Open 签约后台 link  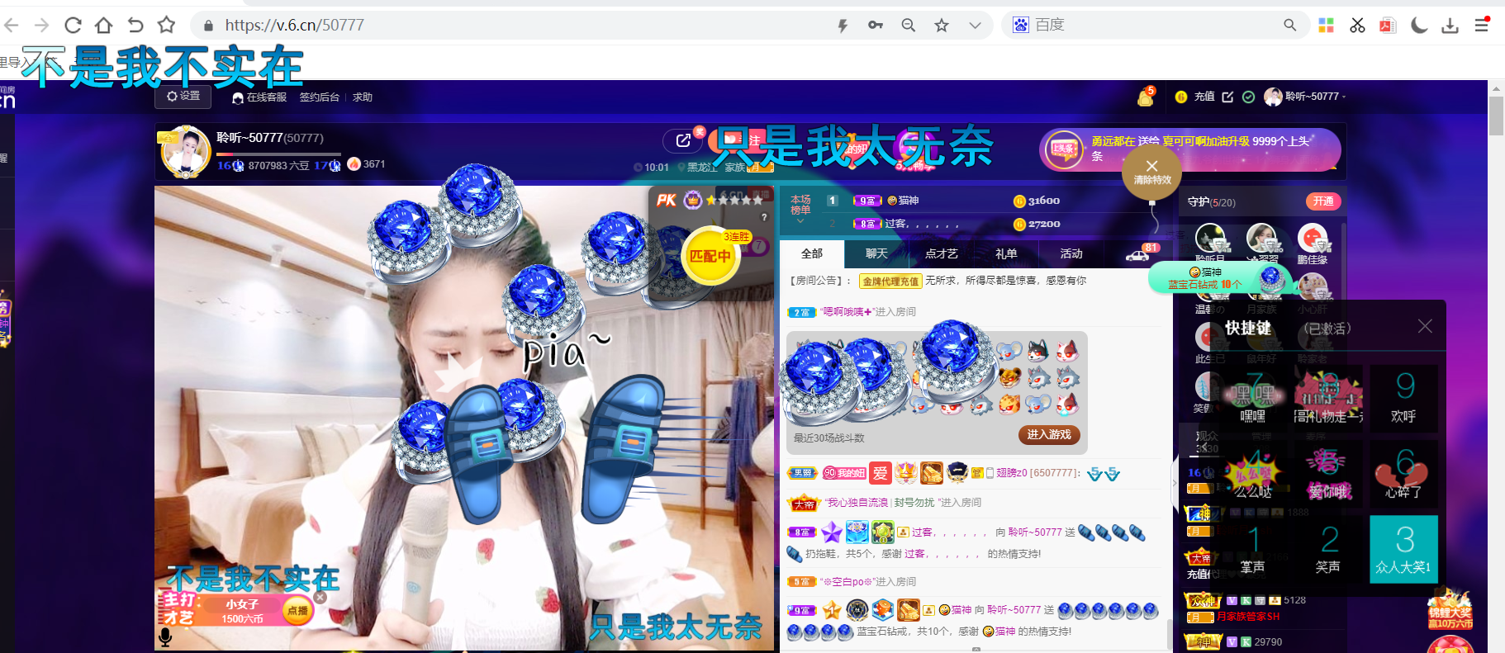point(320,97)
